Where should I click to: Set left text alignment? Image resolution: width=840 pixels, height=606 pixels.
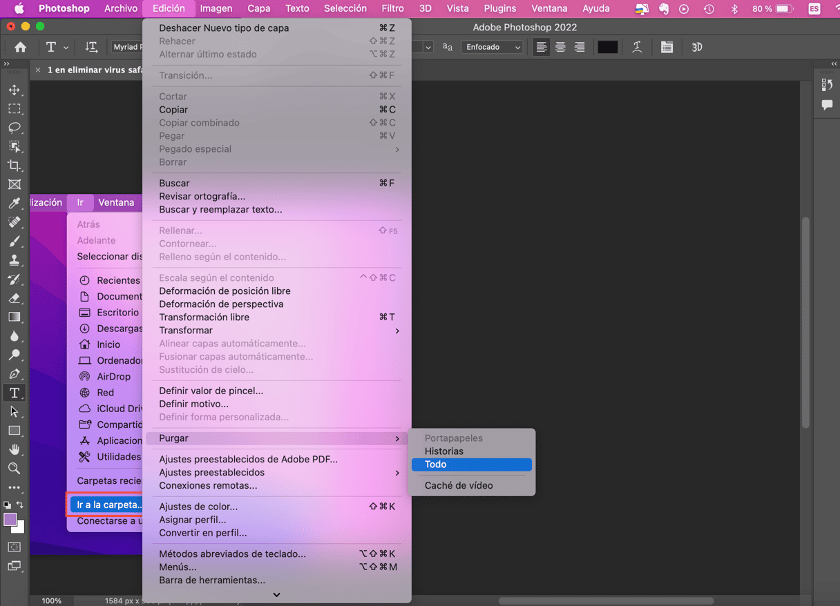[542, 47]
